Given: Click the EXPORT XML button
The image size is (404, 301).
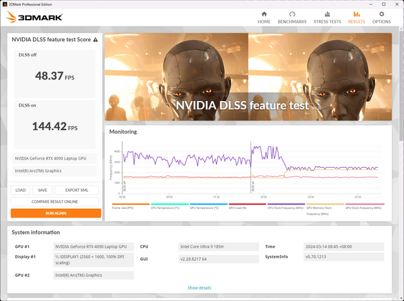Looking at the screenshot, I should 77,191.
